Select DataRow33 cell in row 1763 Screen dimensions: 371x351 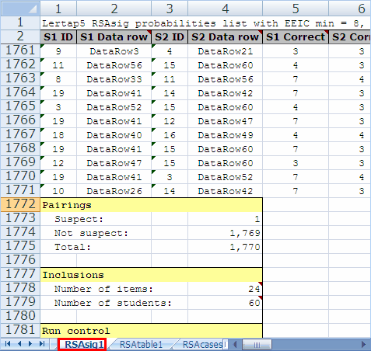point(114,79)
